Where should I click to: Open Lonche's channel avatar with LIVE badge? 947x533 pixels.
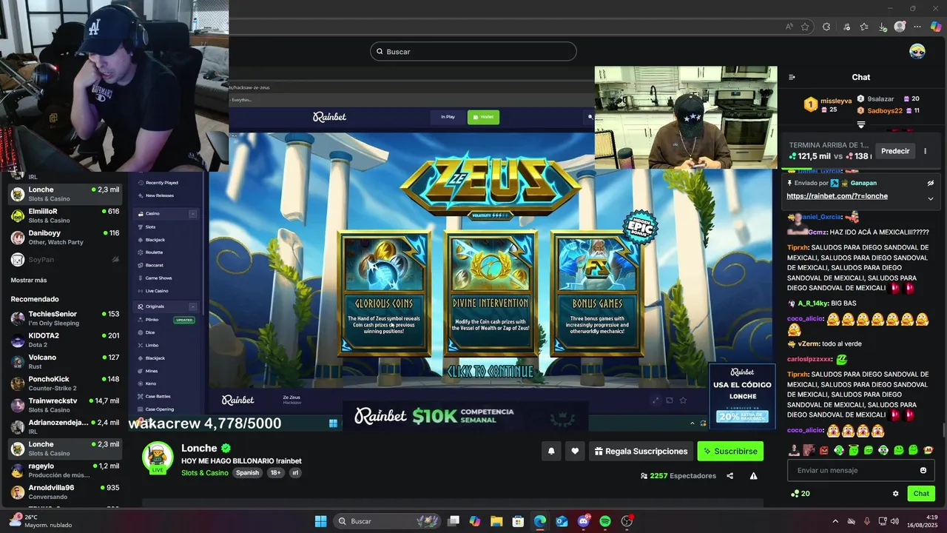(x=158, y=457)
